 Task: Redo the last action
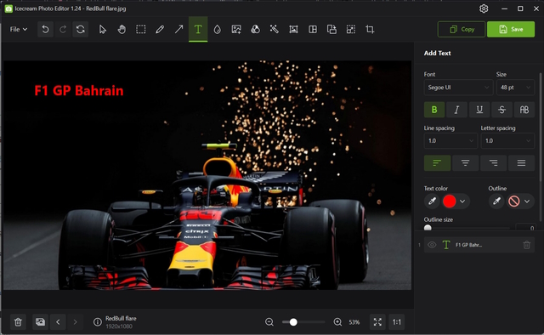[x=63, y=30]
